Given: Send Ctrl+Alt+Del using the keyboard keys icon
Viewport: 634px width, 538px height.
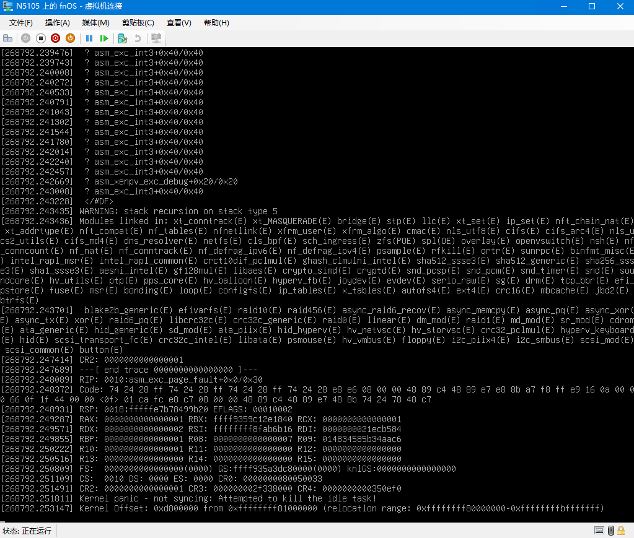Looking at the screenshot, I should click(x=7, y=38).
